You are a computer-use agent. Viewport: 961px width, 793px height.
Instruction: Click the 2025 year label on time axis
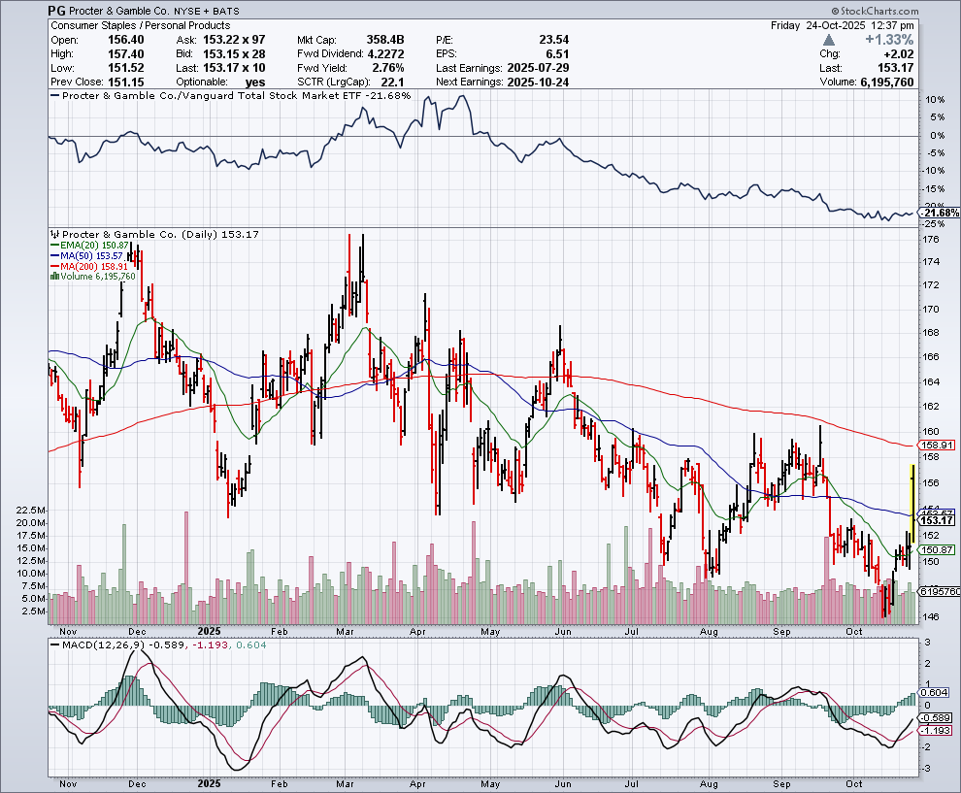click(211, 781)
